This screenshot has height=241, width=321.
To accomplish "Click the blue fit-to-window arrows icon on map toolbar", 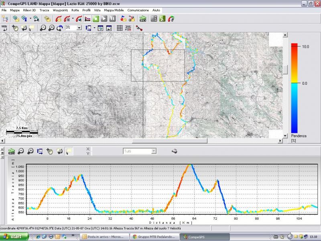I will coord(88,28).
